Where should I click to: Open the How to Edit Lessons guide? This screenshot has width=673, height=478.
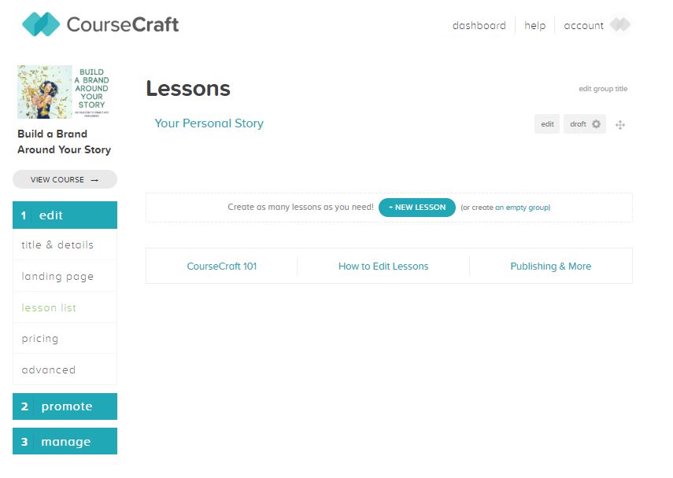383,267
